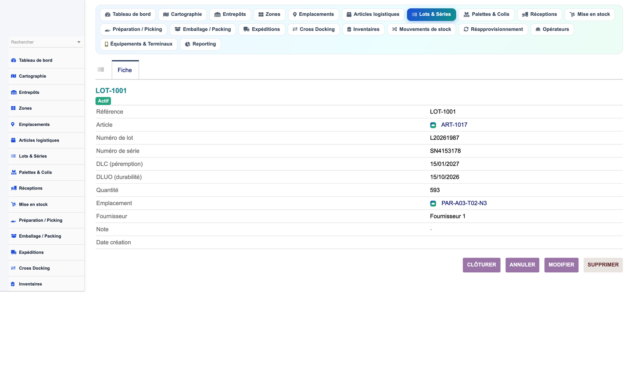Open Inventaires in top navigation
The height and width of the screenshot is (392, 634).
tap(363, 29)
